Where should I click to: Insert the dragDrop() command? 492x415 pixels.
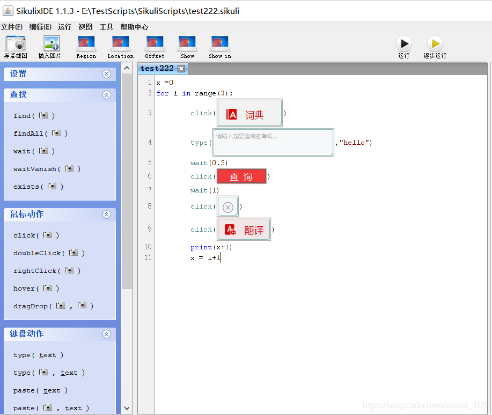click(53, 306)
